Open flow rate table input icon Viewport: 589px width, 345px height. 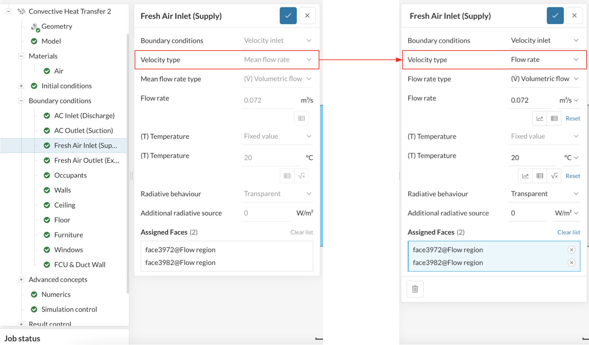pyautogui.click(x=554, y=118)
